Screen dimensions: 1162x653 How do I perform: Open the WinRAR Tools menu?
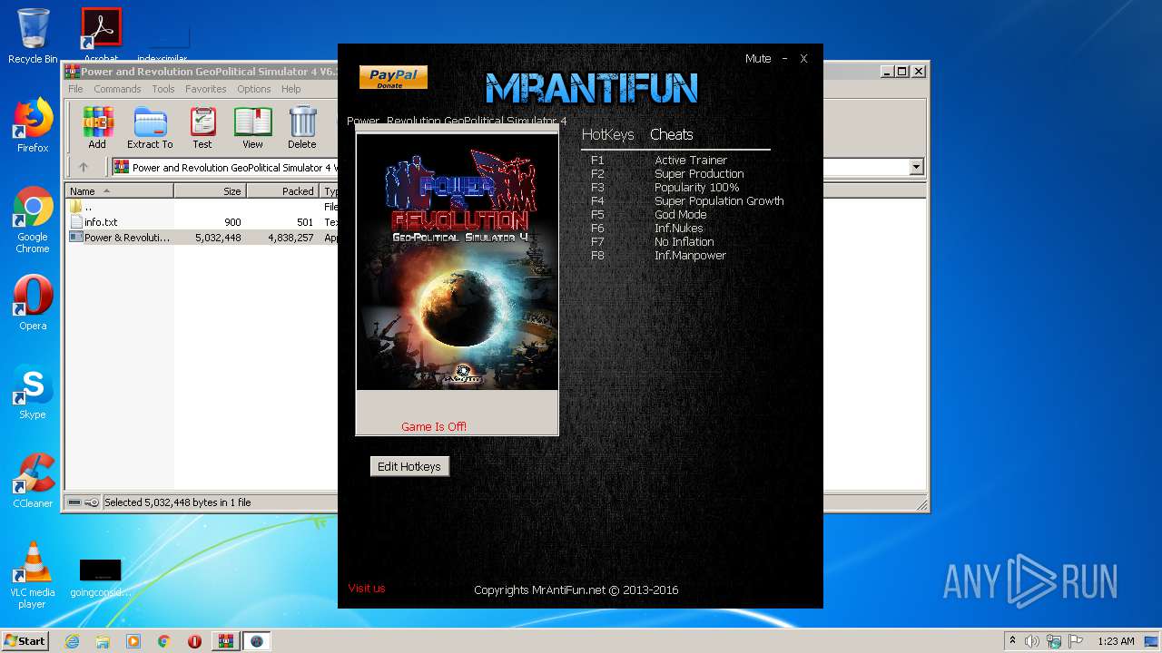pos(163,89)
